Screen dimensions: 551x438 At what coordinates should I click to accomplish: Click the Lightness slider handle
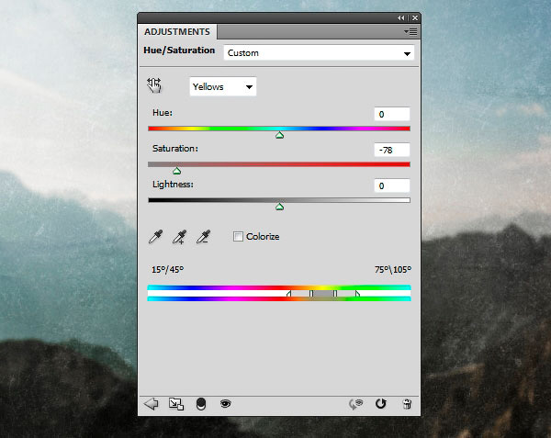(279, 207)
